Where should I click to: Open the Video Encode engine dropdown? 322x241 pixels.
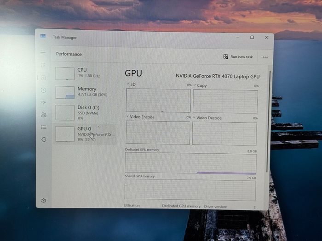[127, 117]
